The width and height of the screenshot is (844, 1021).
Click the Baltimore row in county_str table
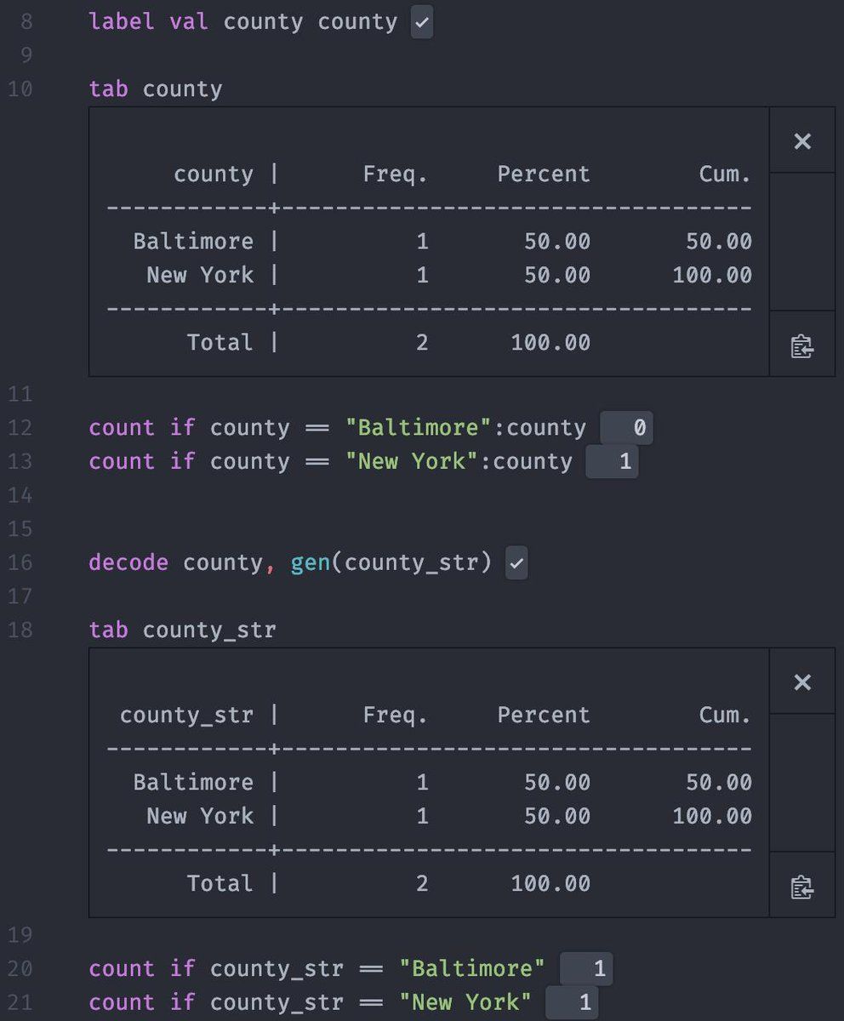(193, 783)
